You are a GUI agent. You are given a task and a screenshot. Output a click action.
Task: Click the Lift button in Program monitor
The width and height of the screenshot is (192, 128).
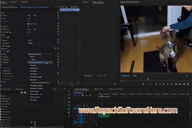pos(176,84)
